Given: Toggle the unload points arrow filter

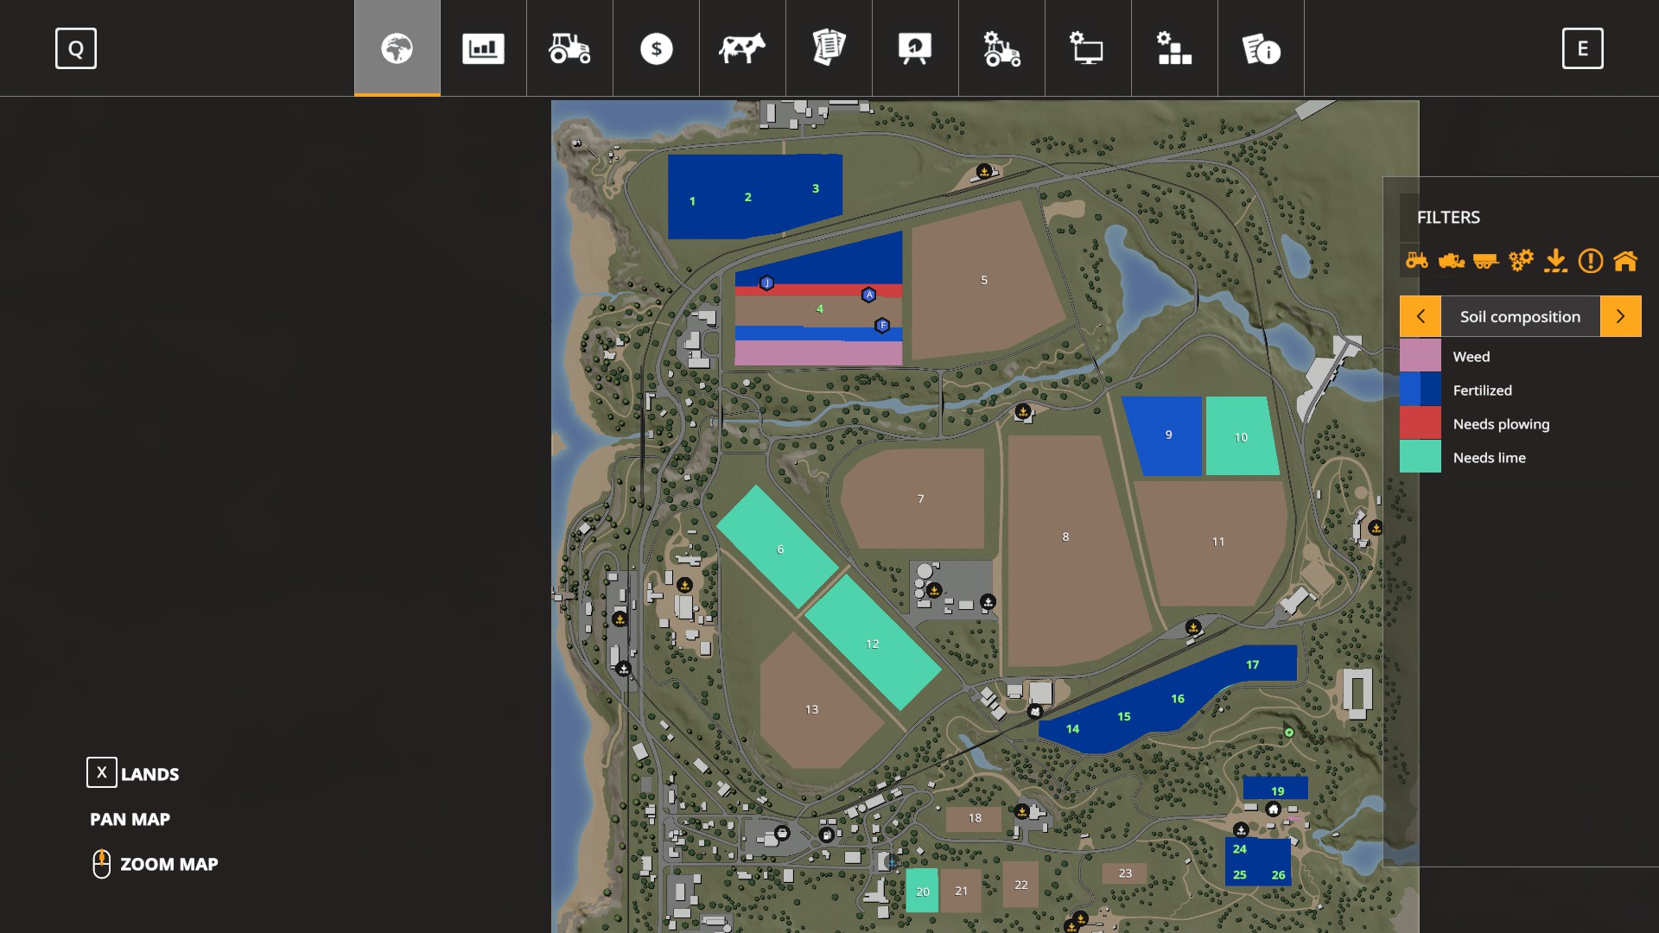Looking at the screenshot, I should tap(1555, 260).
